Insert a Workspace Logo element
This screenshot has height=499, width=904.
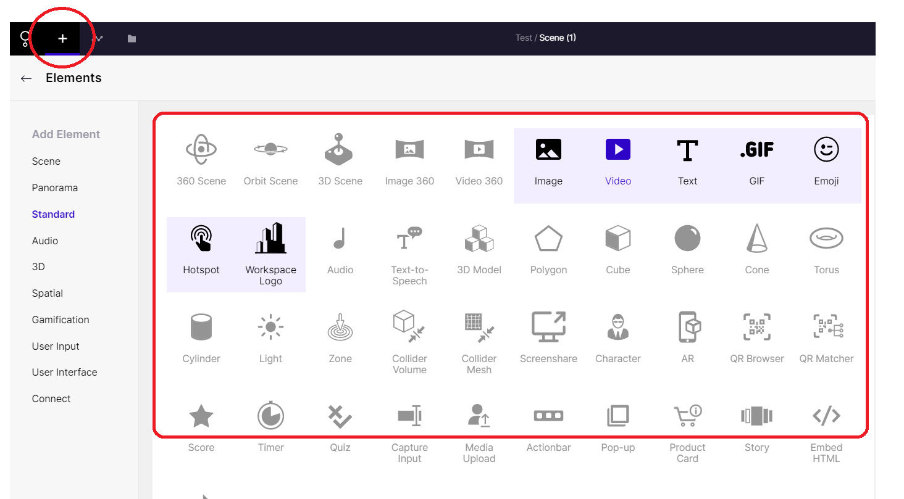[270, 239]
